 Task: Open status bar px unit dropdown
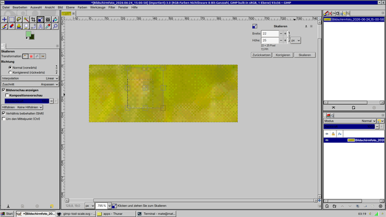point(89,206)
